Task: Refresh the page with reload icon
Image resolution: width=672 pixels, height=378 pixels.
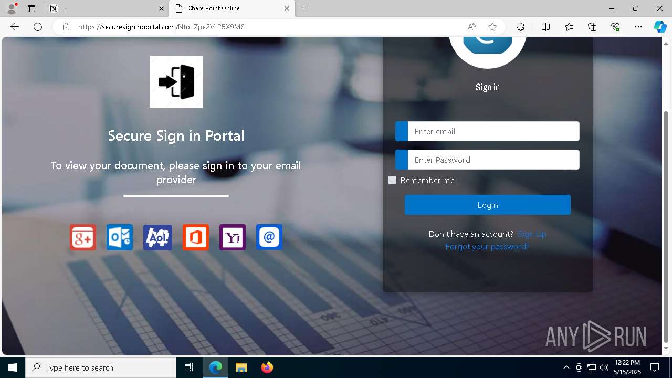Action: point(38,27)
